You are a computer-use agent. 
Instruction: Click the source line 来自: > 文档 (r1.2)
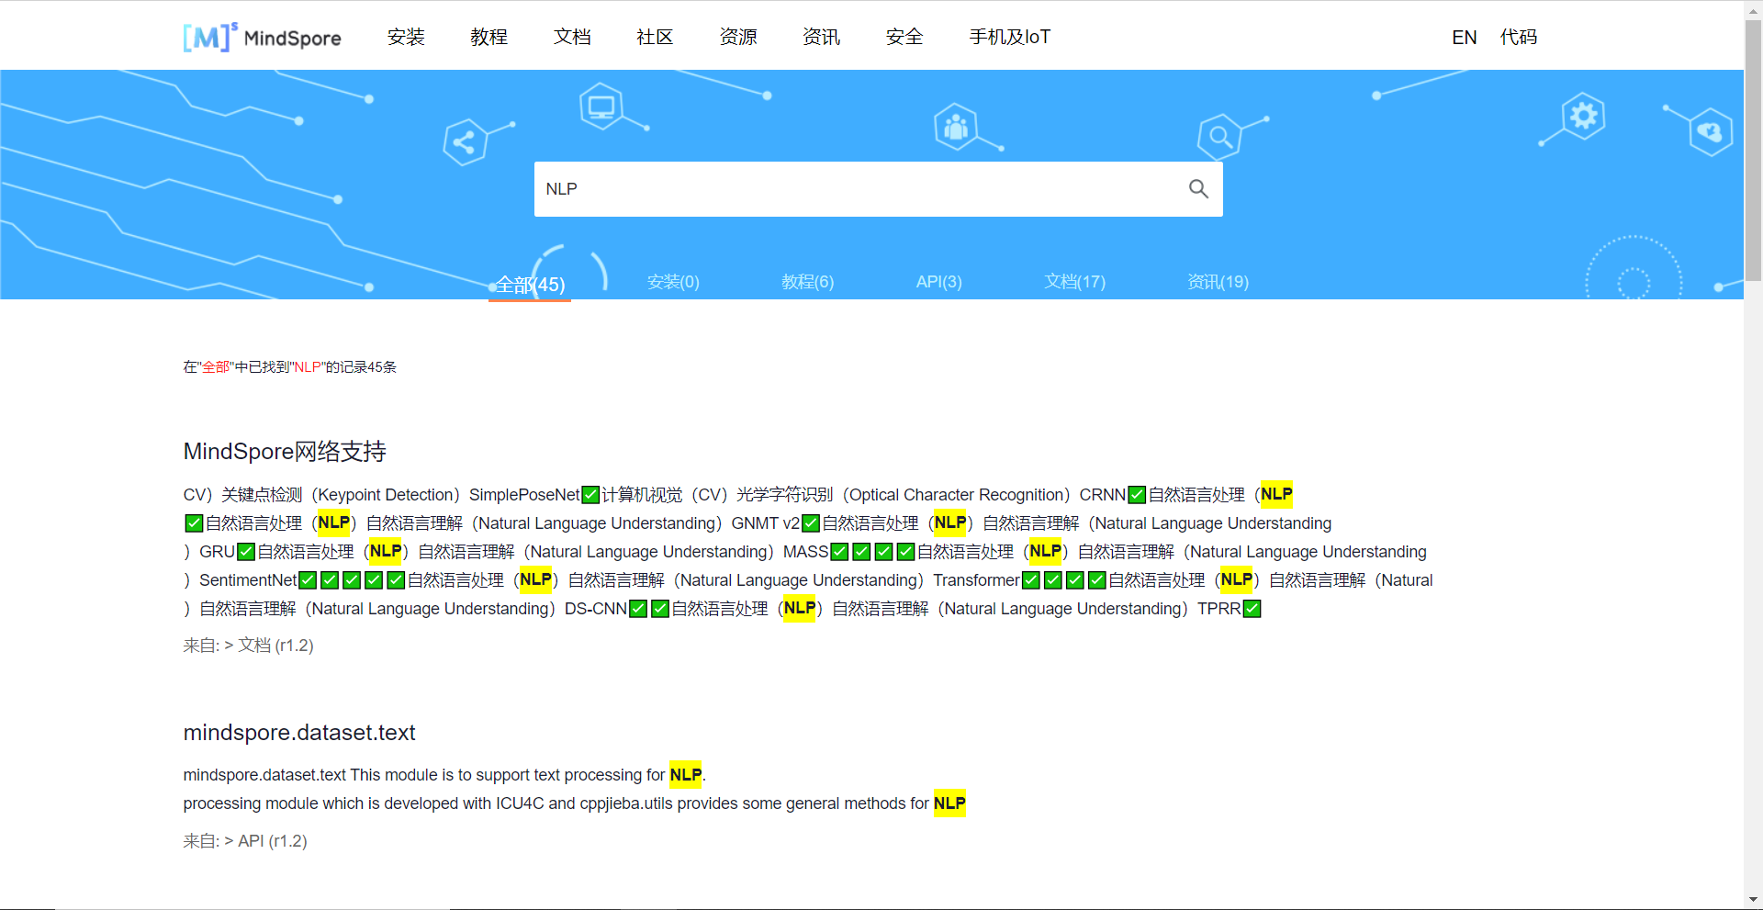pos(248,646)
